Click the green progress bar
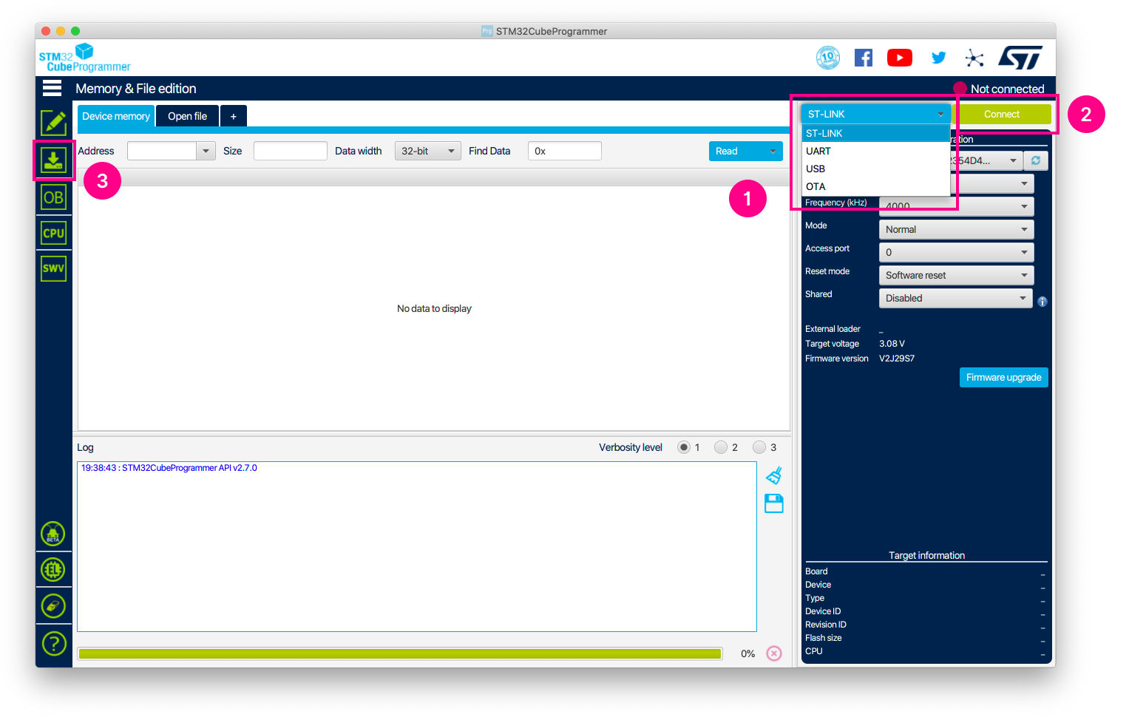The width and height of the screenshot is (1129, 717). pos(400,653)
